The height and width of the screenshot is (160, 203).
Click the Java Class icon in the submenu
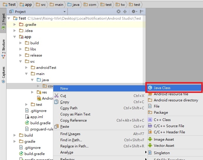pos(150,88)
